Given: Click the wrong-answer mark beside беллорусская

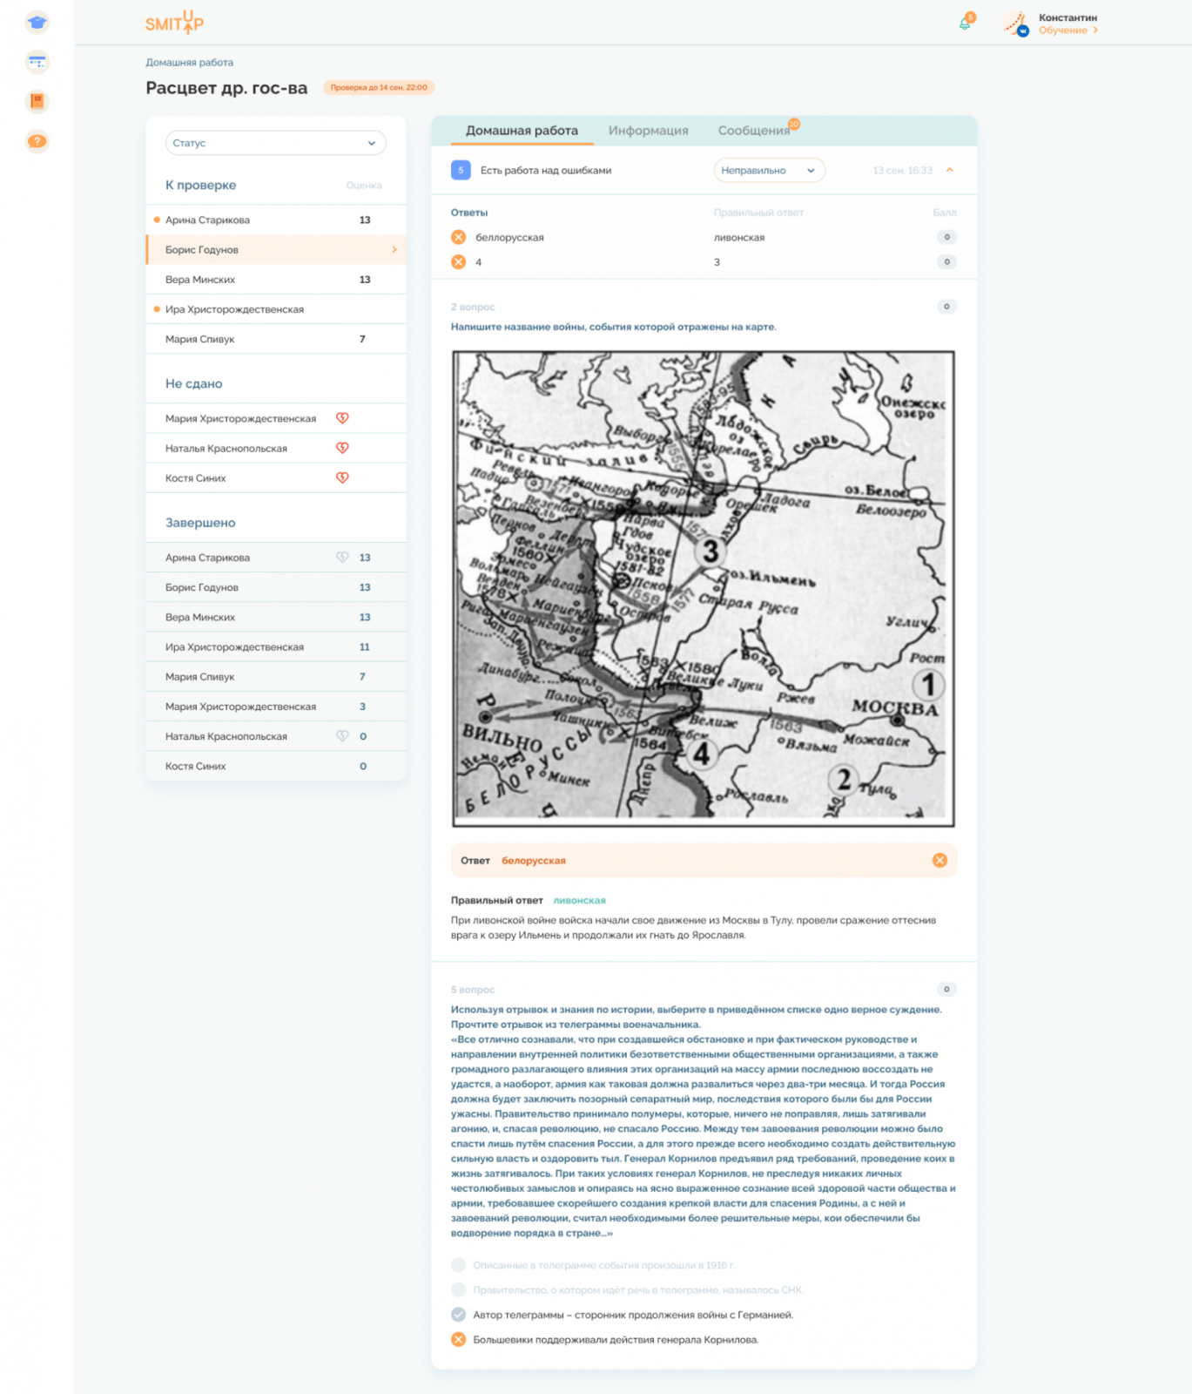Looking at the screenshot, I should (x=459, y=237).
